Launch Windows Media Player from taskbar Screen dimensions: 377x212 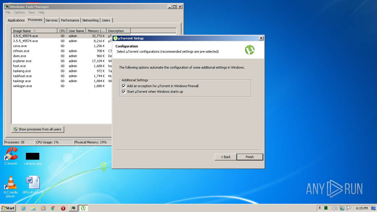43,208
